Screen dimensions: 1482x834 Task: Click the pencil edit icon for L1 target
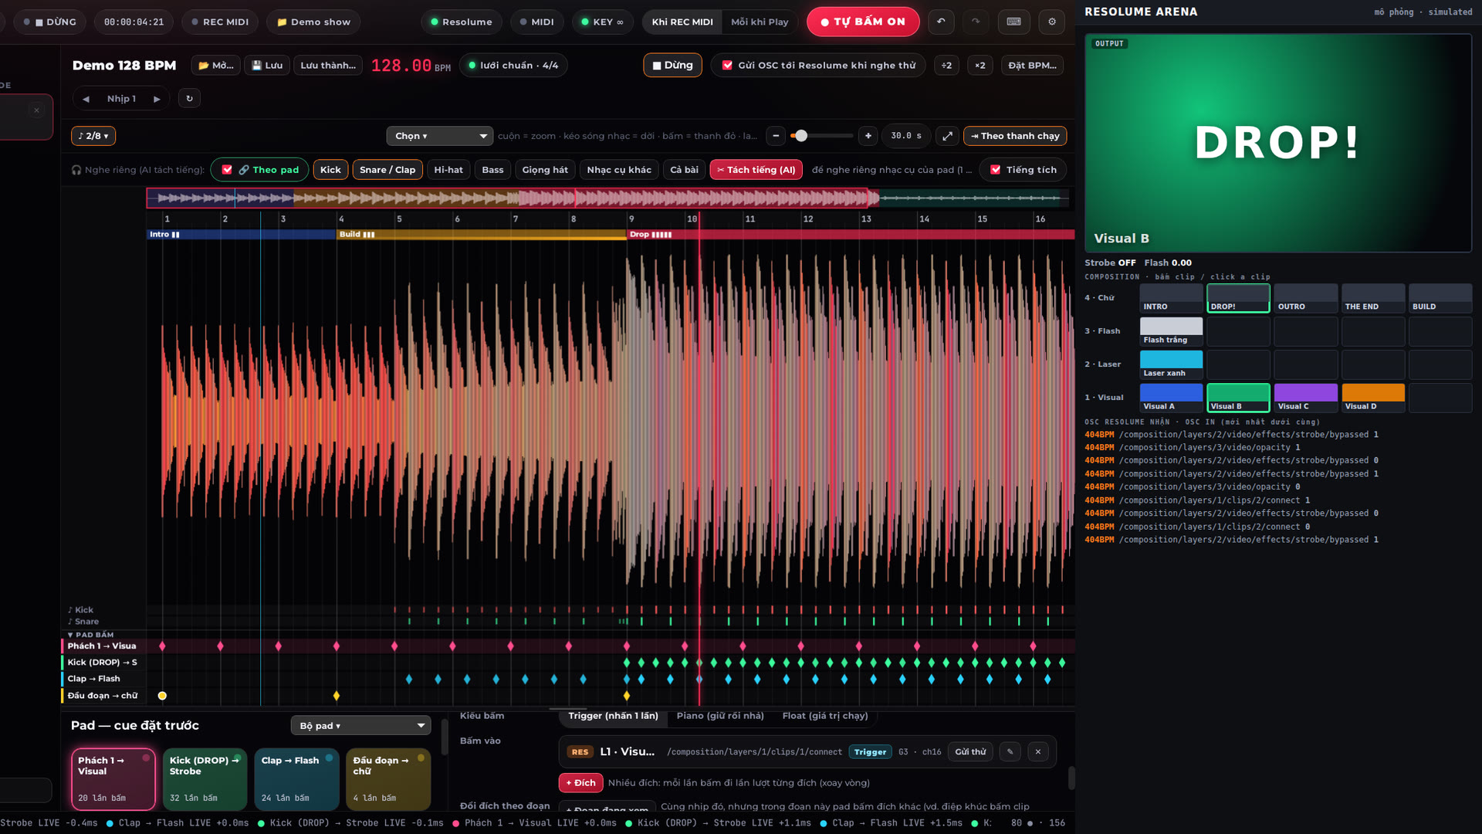coord(1010,751)
